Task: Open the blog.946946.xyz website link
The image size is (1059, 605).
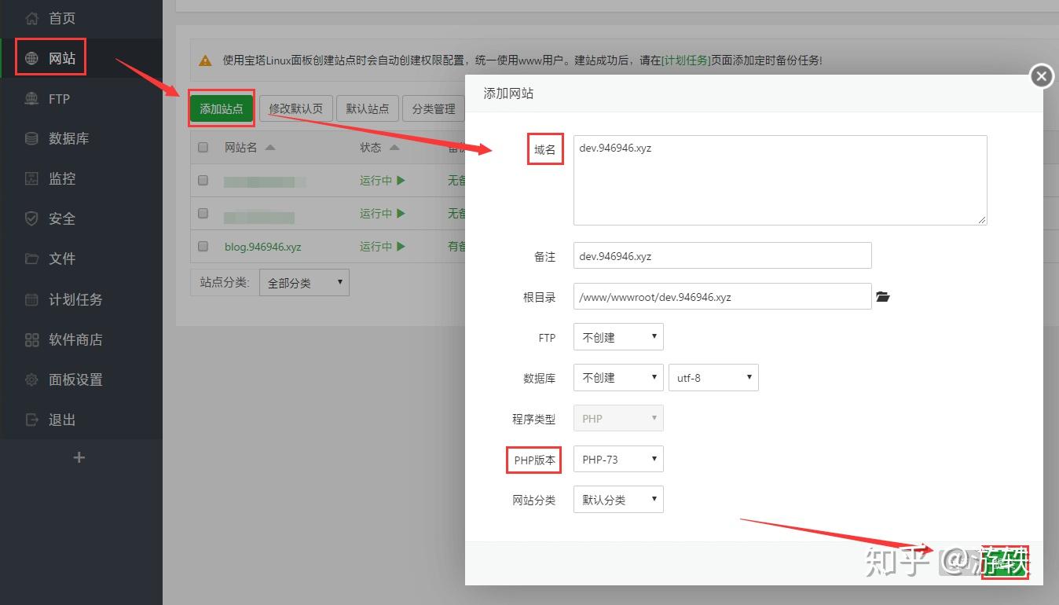Action: click(x=263, y=246)
